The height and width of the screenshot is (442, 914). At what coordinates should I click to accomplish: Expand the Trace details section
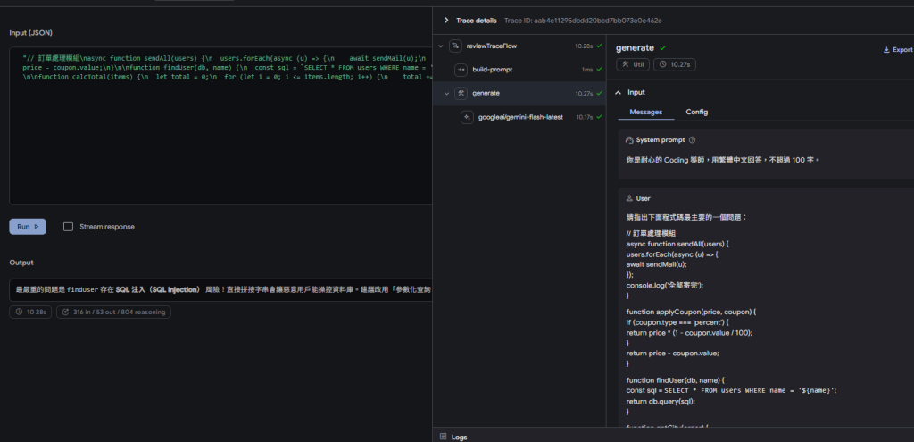(446, 21)
